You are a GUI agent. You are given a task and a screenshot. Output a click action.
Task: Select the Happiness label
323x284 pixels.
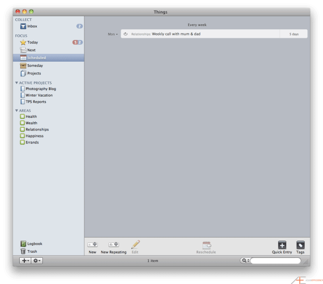(x=35, y=136)
